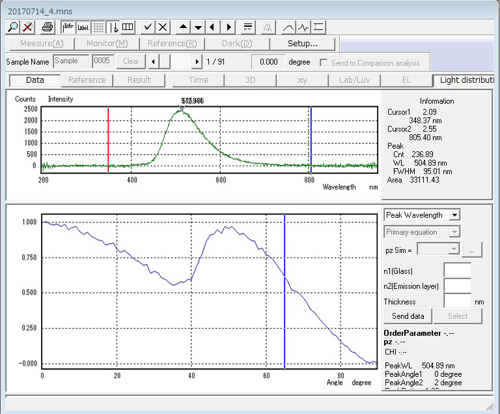Click the magnifier zoom icon in toolbar
This screenshot has width=500, height=414.
(x=13, y=27)
